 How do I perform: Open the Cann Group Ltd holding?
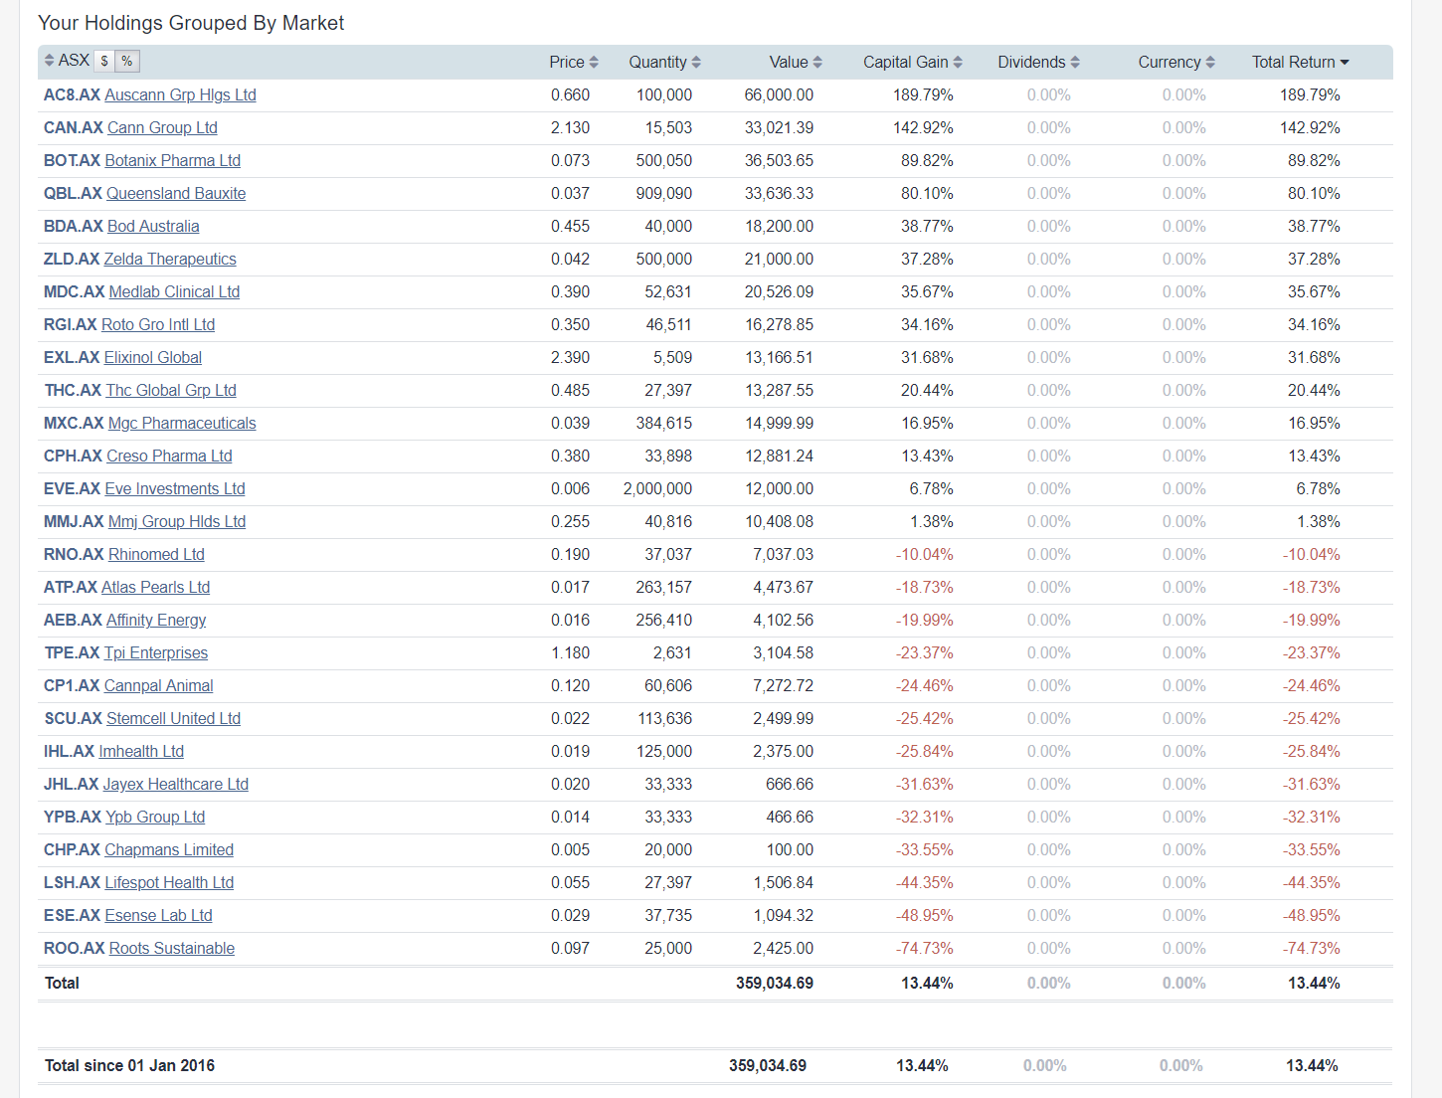(x=162, y=127)
